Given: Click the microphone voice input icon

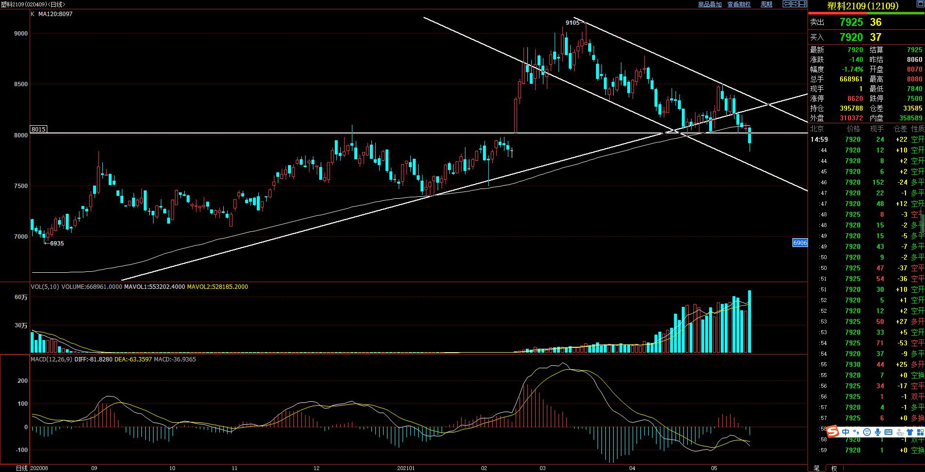Looking at the screenshot, I should pyautogui.click(x=878, y=432).
